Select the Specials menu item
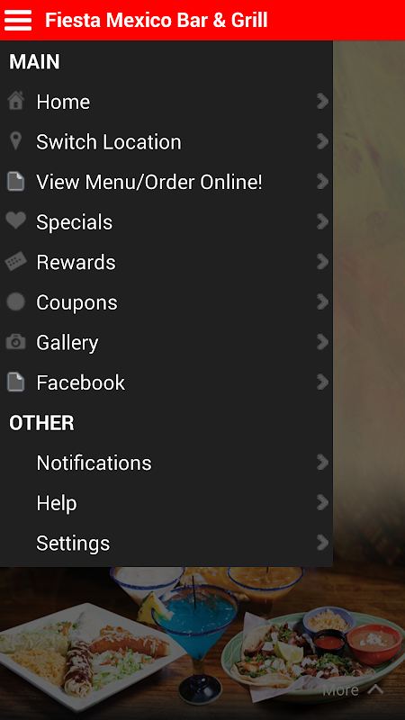This screenshot has height=720, width=405. [x=166, y=222]
